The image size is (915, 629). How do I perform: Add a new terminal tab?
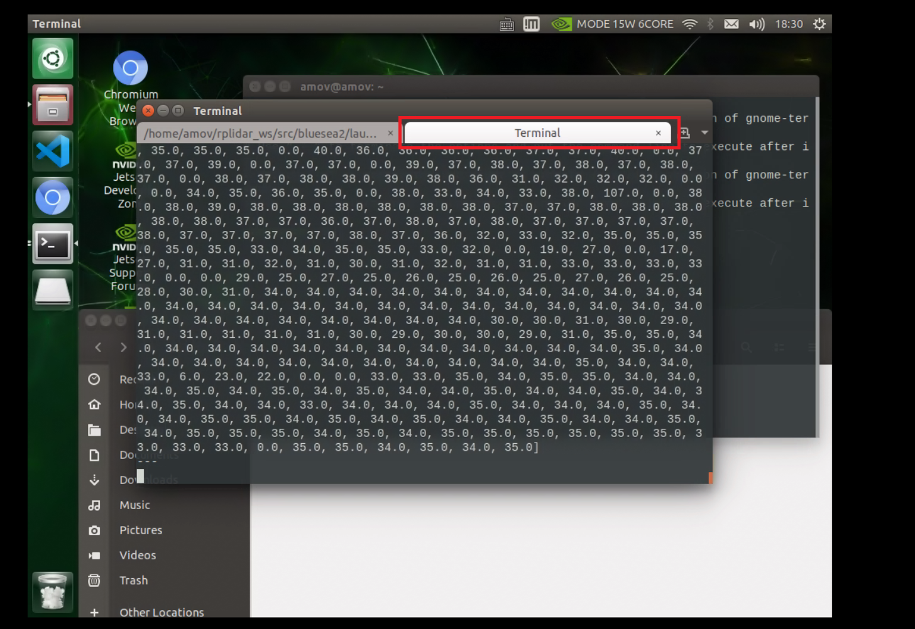tap(685, 133)
